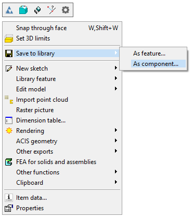Screen dimensions: 193x218
Task: Open Clipboard menu entry
Action: 62,183
